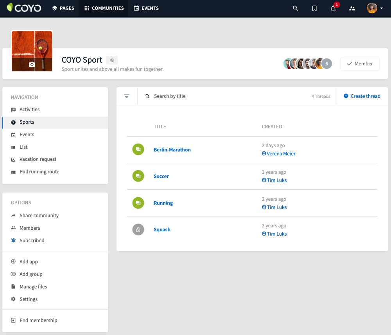Open the Running thread
The image size is (391, 335).
pyautogui.click(x=163, y=203)
